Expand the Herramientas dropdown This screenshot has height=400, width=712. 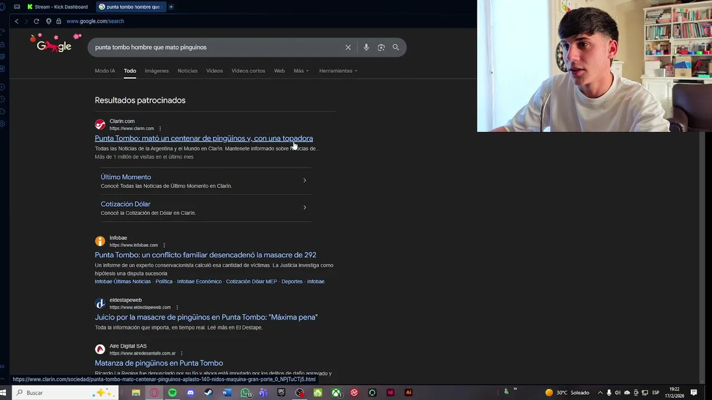tap(338, 71)
